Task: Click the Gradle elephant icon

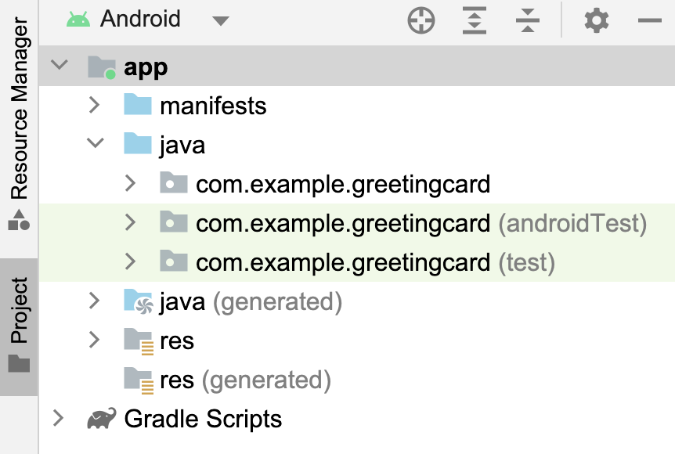Action: pyautogui.click(x=103, y=419)
